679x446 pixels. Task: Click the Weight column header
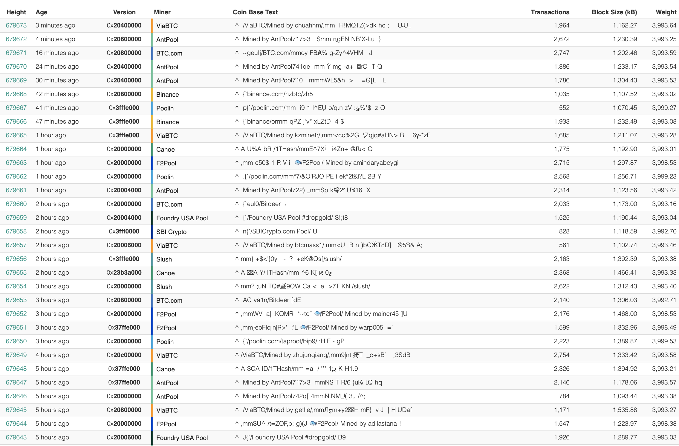click(x=666, y=12)
